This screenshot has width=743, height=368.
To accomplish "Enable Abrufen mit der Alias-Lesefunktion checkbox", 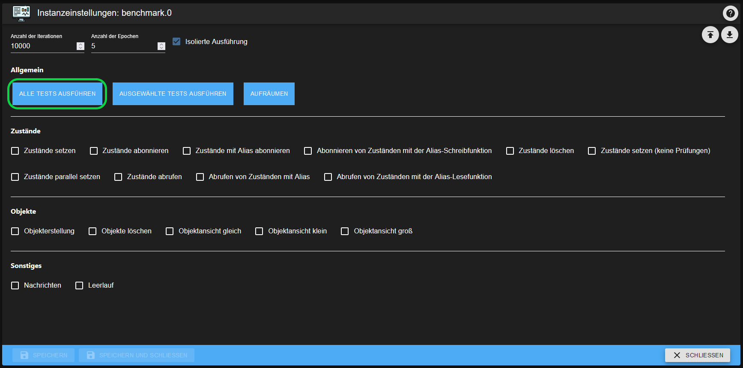I will coord(328,177).
